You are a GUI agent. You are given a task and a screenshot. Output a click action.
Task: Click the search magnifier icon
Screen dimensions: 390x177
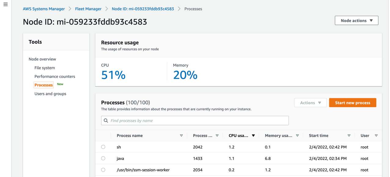click(106, 121)
